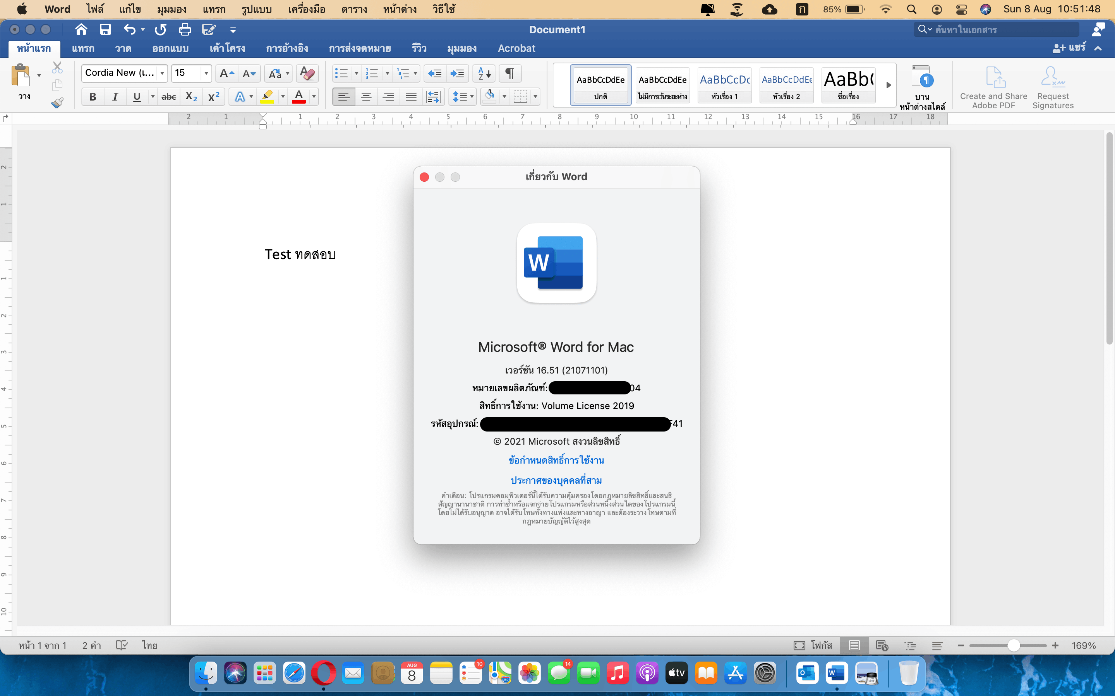Click the Clear Formatting eraser icon
The height and width of the screenshot is (696, 1115).
(307, 73)
